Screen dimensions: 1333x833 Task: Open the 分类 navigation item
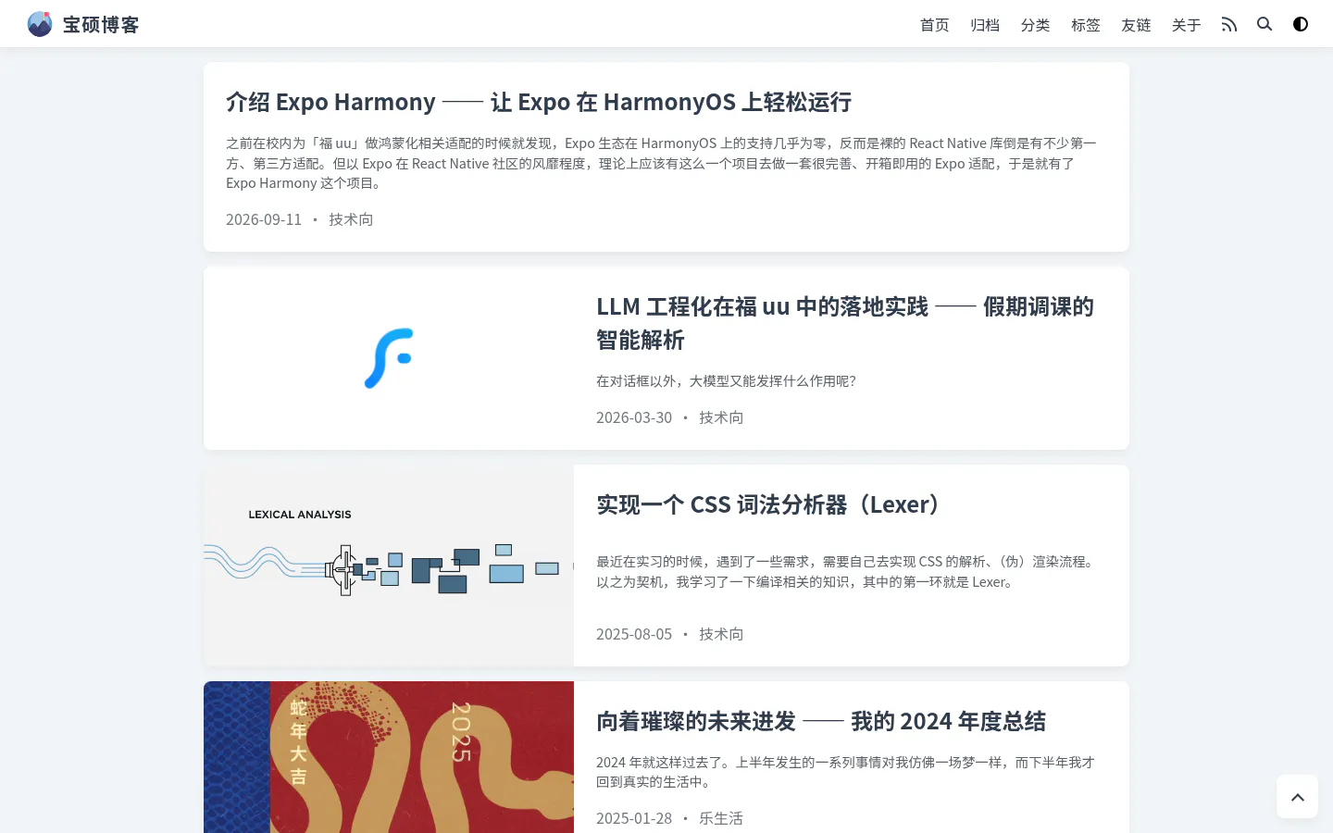(x=1036, y=25)
